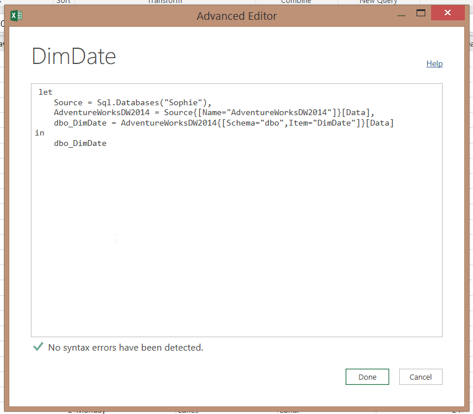Click the Sql.Databases function text
473x414 pixels.
[x=130, y=103]
